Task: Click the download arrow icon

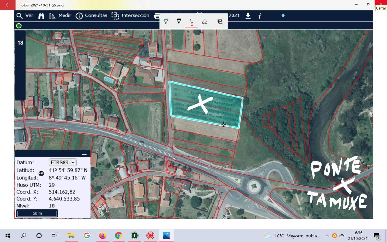Action: pos(248,15)
